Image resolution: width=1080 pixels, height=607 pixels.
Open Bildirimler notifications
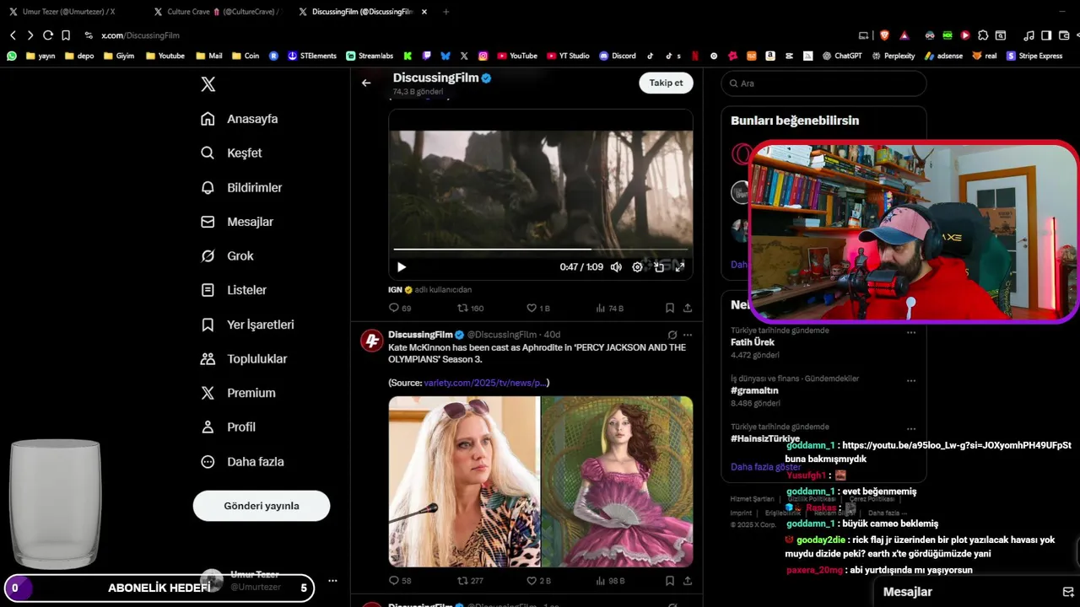point(241,187)
